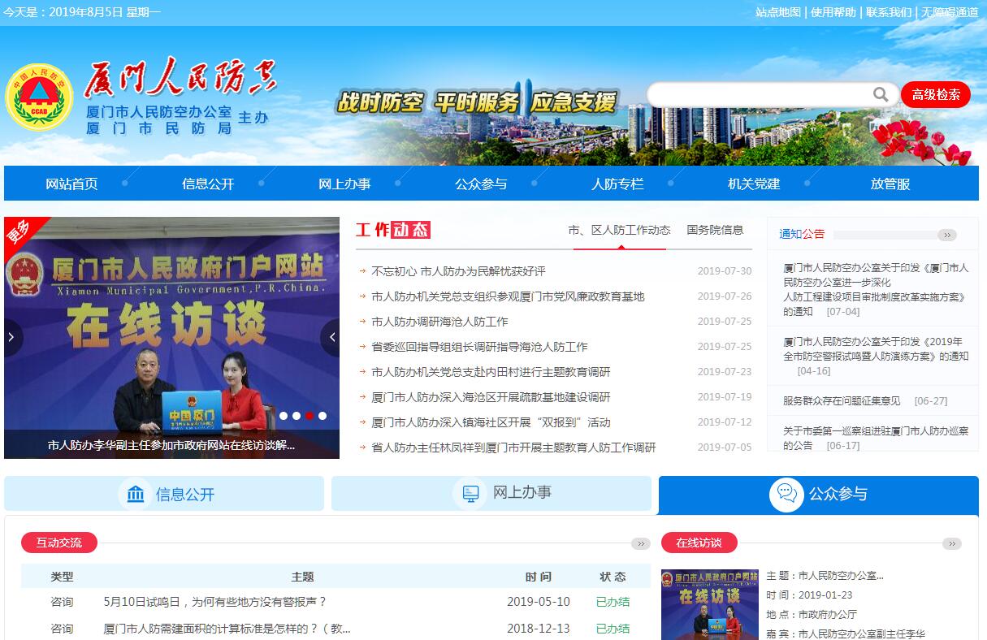987x640 pixels.
Task: Select the 网上办事 section tab
Action: tap(491, 493)
